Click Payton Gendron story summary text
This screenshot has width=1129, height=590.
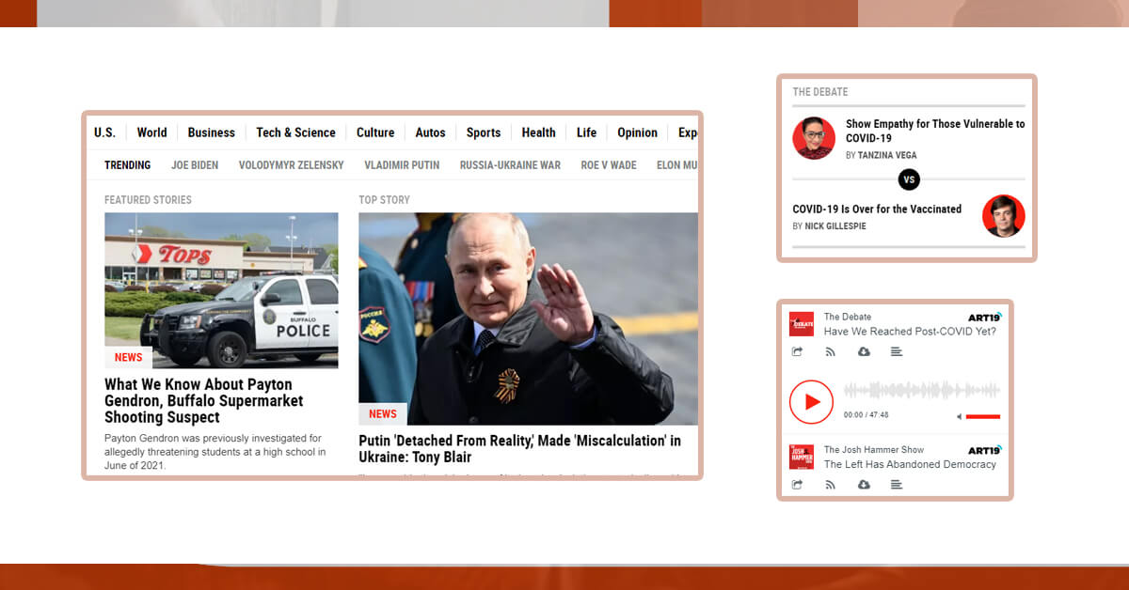pyautogui.click(x=215, y=452)
